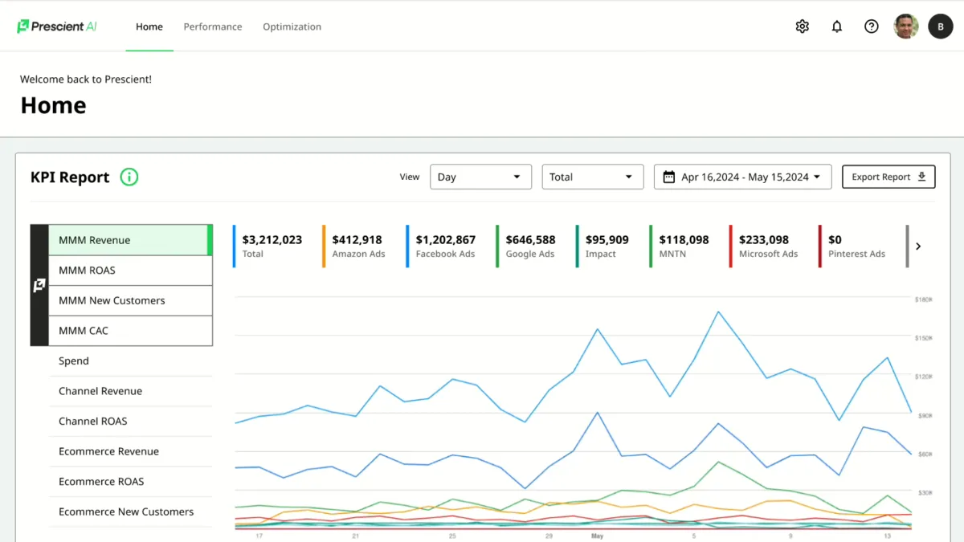Click the Microsoft Ads red color bar
Image resolution: width=964 pixels, height=542 pixels.
point(731,246)
